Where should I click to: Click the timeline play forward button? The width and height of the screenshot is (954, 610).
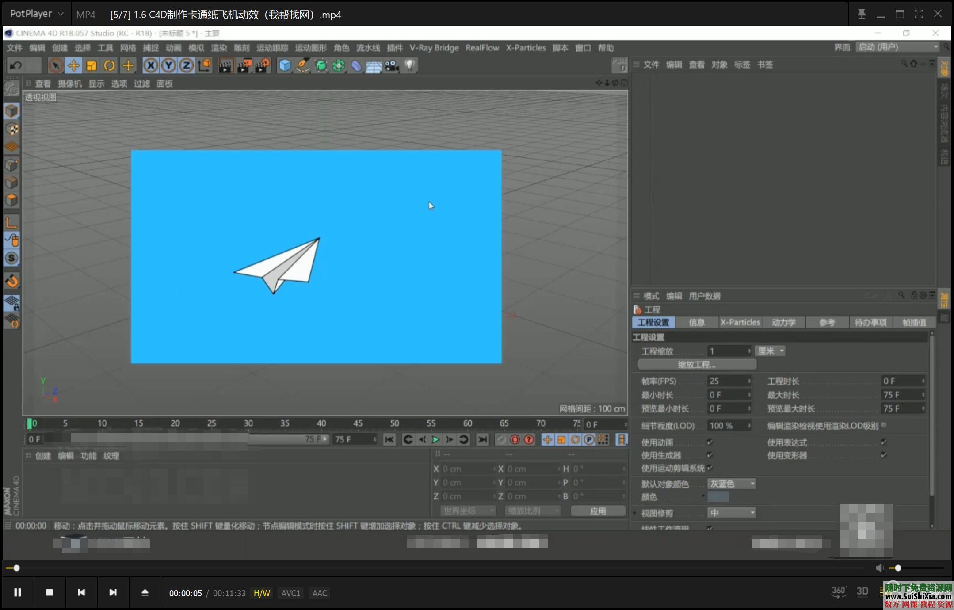point(435,439)
